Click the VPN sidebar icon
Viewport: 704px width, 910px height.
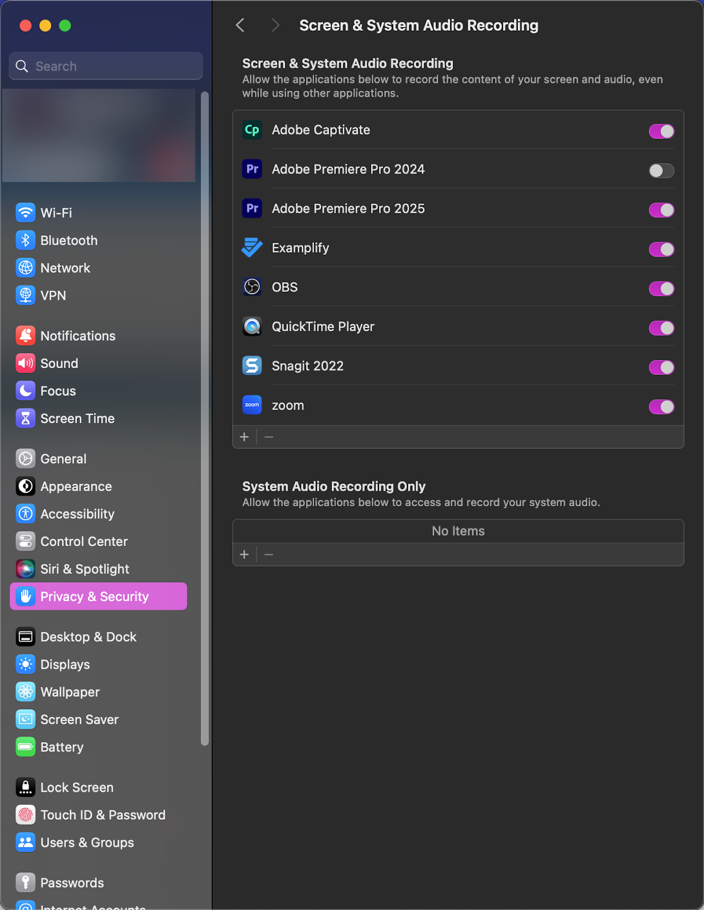(26, 295)
